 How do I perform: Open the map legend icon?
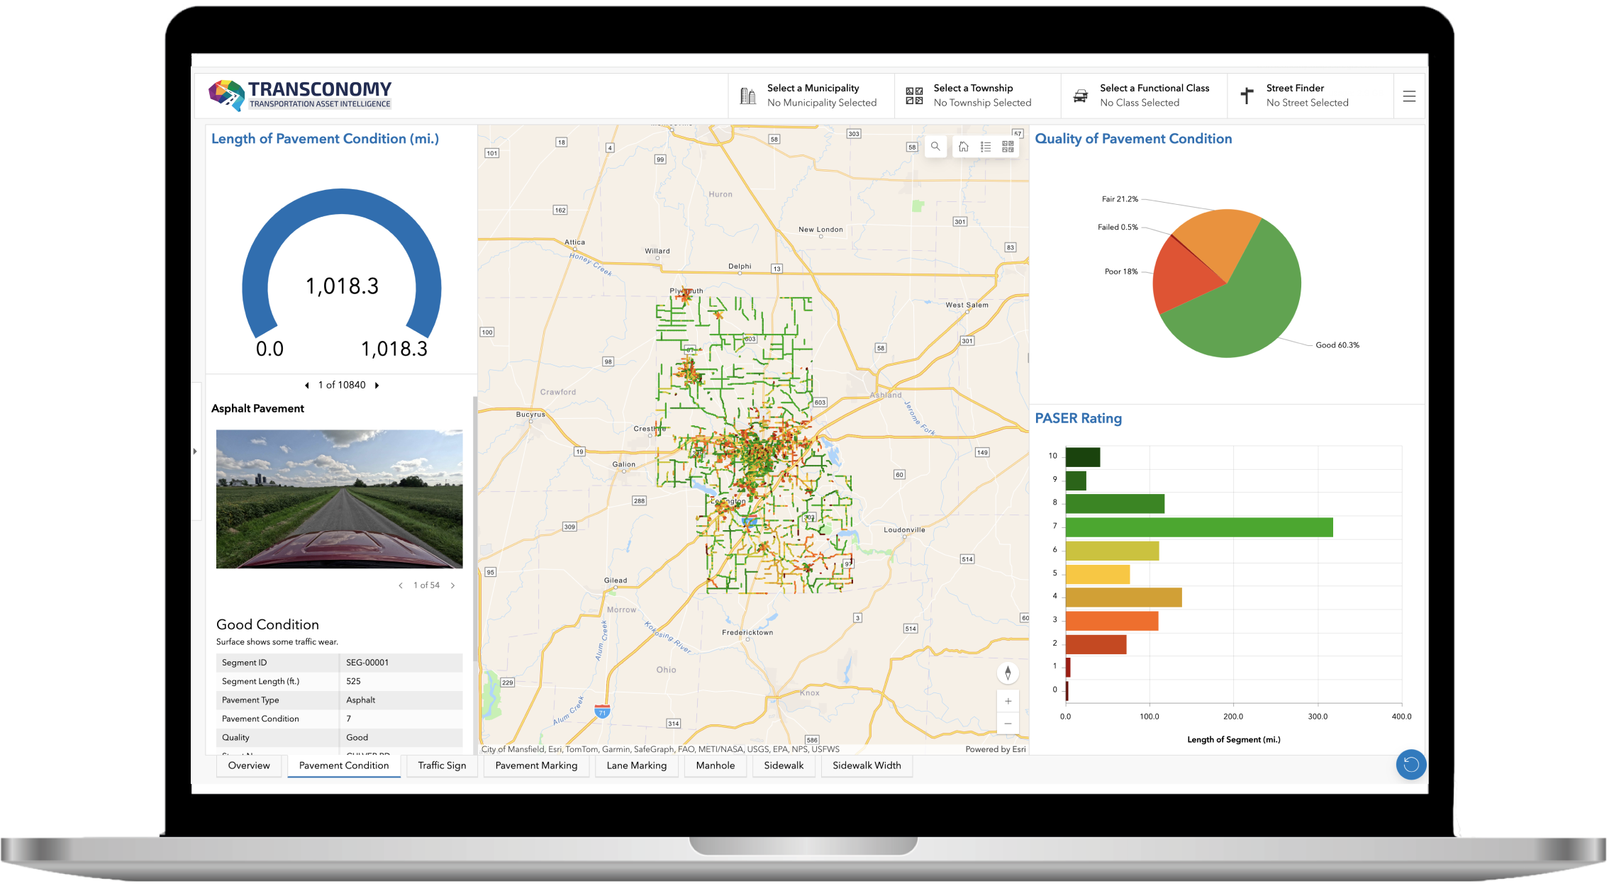(986, 146)
